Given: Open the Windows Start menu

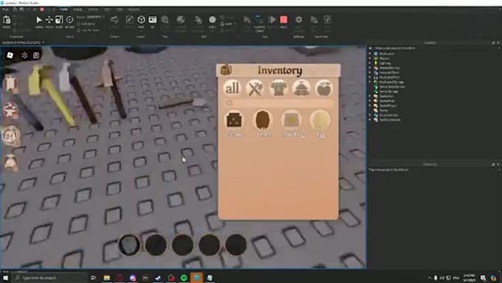Looking at the screenshot, I should tap(5, 278).
